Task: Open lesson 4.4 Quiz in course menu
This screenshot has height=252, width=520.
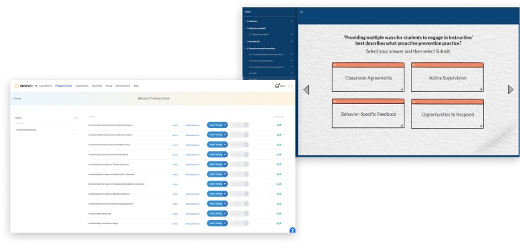Action: [x=253, y=73]
